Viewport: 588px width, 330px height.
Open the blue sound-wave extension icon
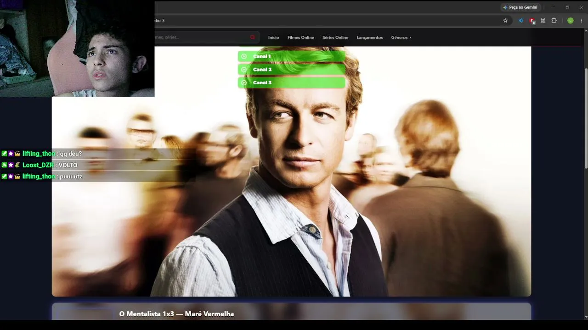tap(520, 21)
